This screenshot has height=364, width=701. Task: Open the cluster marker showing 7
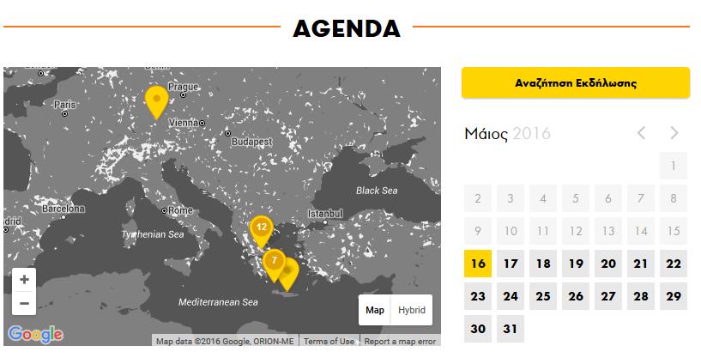[x=274, y=261]
